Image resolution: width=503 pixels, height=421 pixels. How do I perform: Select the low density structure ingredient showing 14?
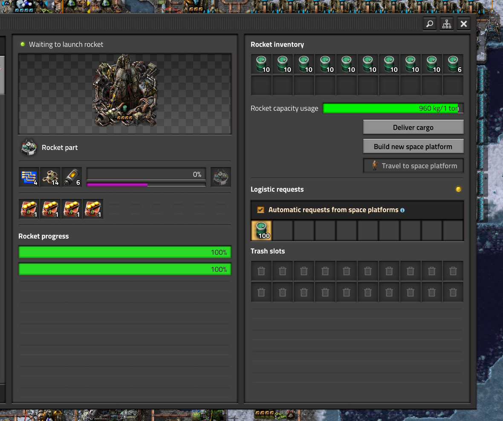click(50, 177)
